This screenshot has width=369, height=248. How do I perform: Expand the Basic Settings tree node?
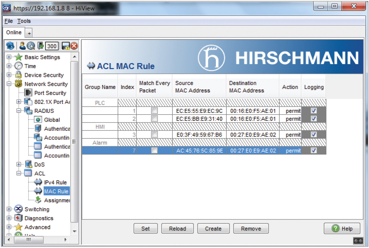click(9, 57)
